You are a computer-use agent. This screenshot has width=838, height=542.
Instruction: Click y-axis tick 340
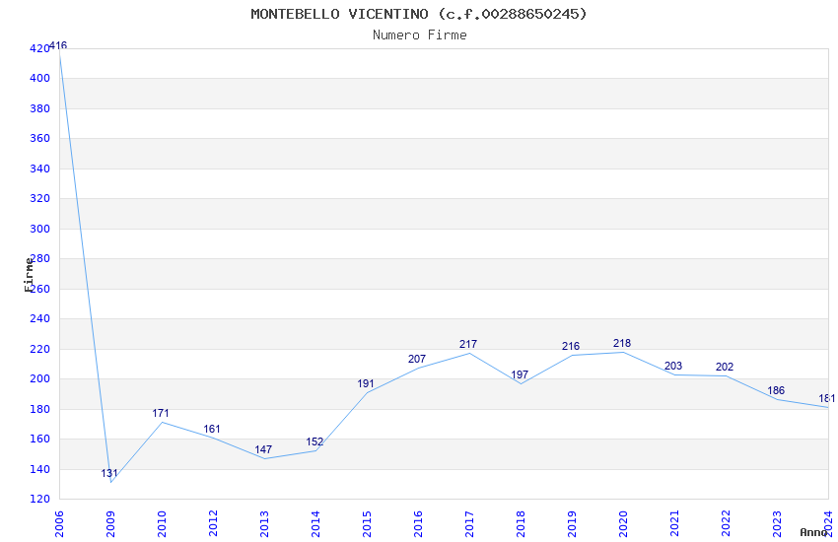39,169
